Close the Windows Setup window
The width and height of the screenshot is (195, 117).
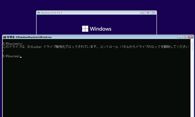(x=153, y=13)
